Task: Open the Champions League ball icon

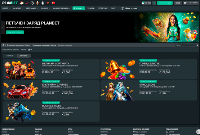Action: pyautogui.click(x=32, y=3)
